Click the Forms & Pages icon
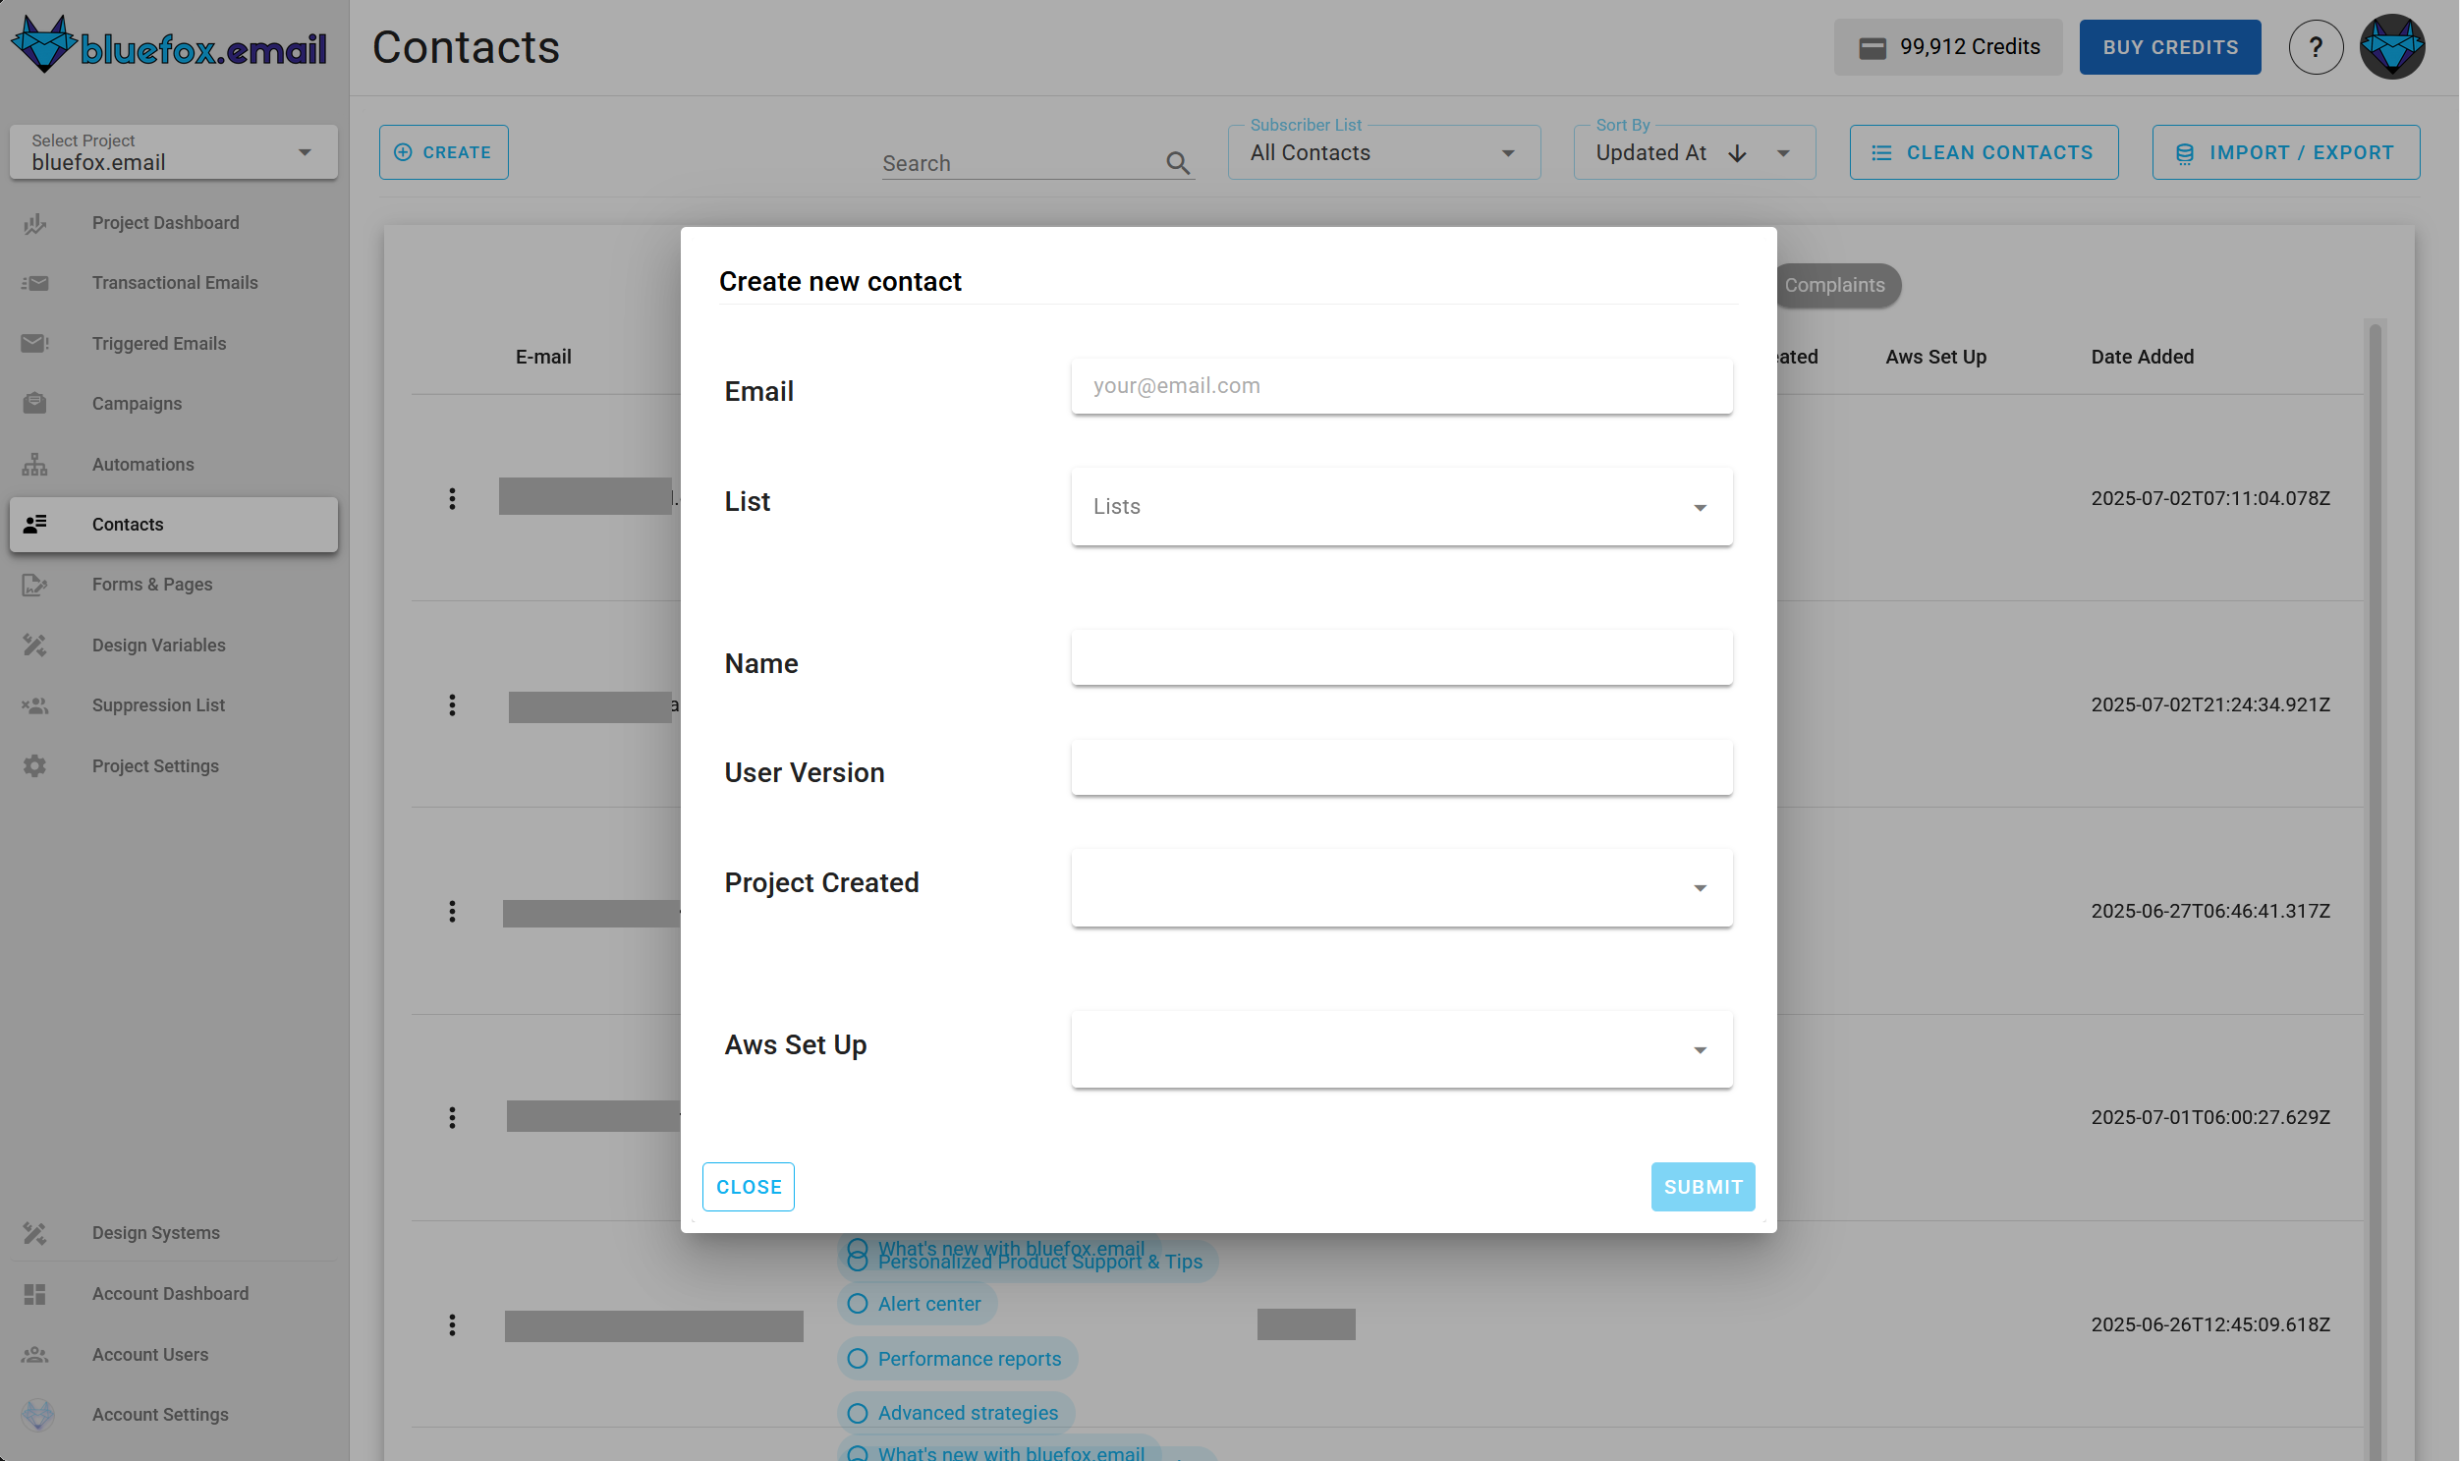Viewport: 2460px width, 1461px height. (34, 585)
